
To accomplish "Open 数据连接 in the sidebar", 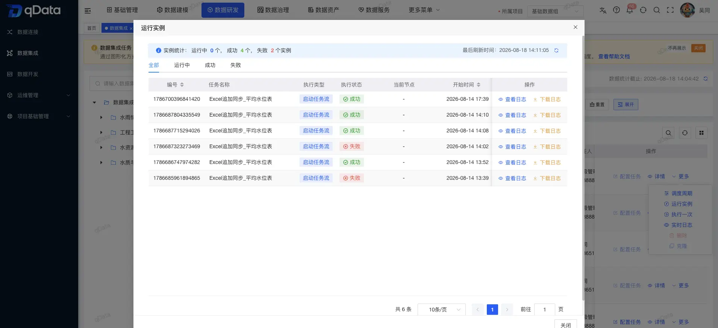I will [x=39, y=32].
